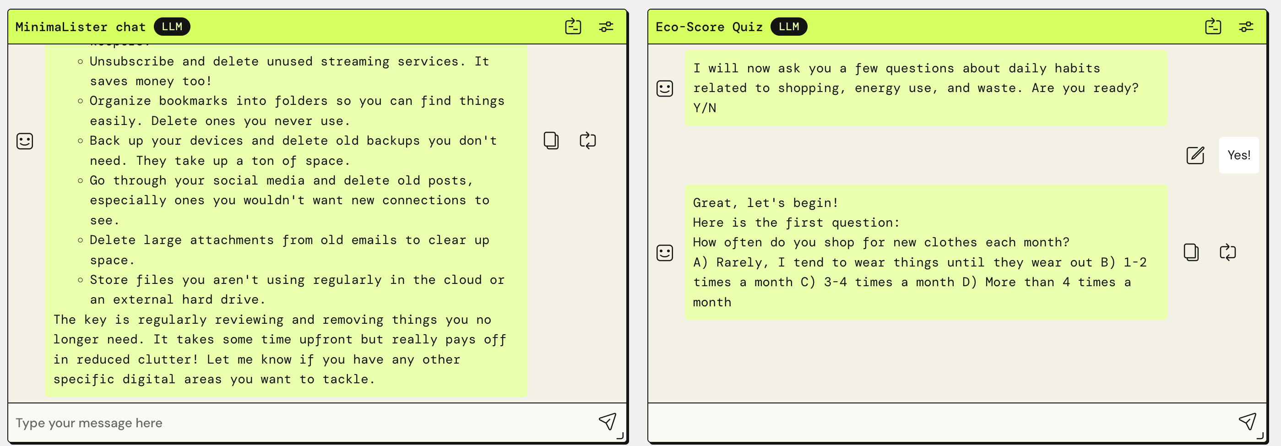This screenshot has height=446, width=1281.
Task: Click the bot avatar beside MinimaLister response
Action: 25,141
